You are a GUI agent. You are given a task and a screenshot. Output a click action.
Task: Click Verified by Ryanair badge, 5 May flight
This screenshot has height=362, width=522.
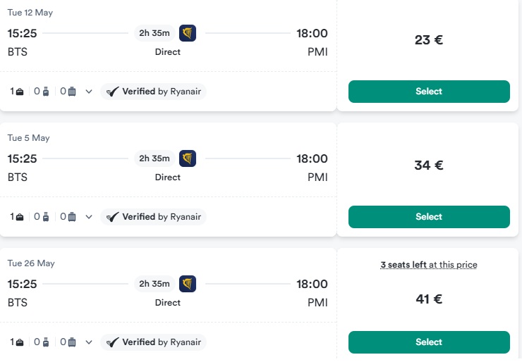tap(154, 217)
